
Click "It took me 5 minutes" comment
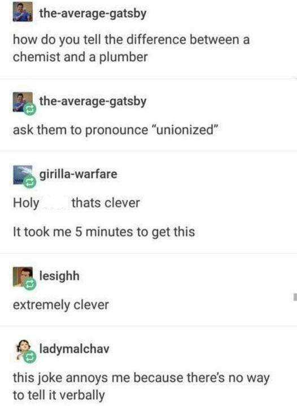pos(104,232)
